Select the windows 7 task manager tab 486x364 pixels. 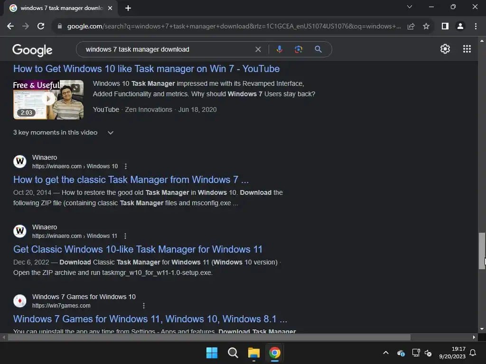point(61,8)
